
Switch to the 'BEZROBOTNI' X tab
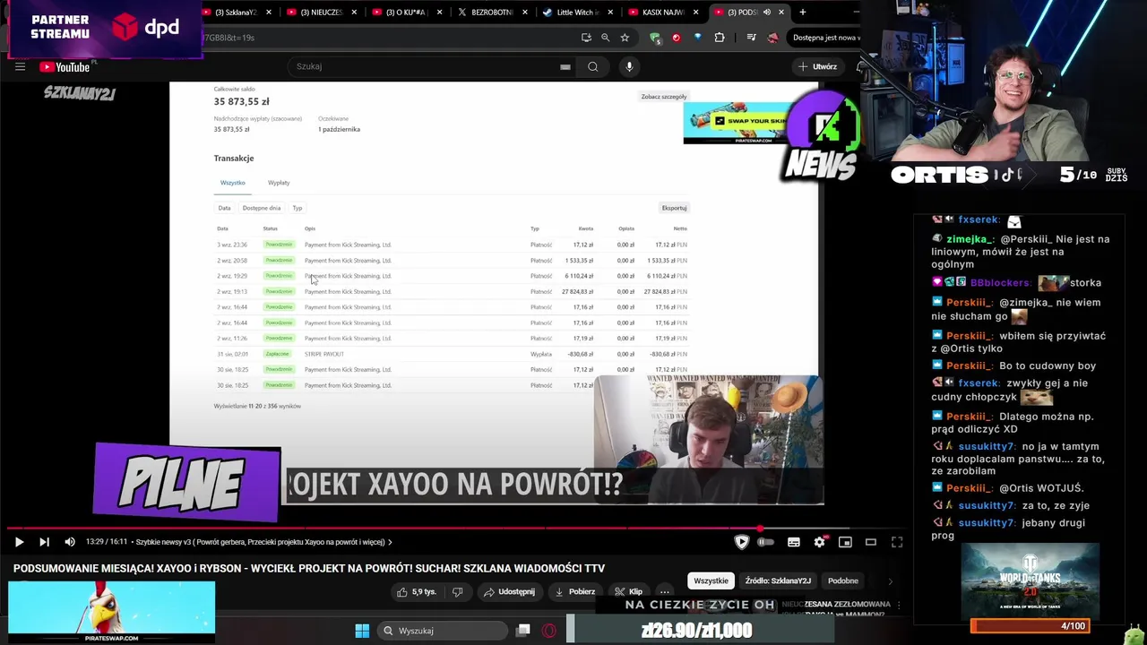pyautogui.click(x=490, y=13)
